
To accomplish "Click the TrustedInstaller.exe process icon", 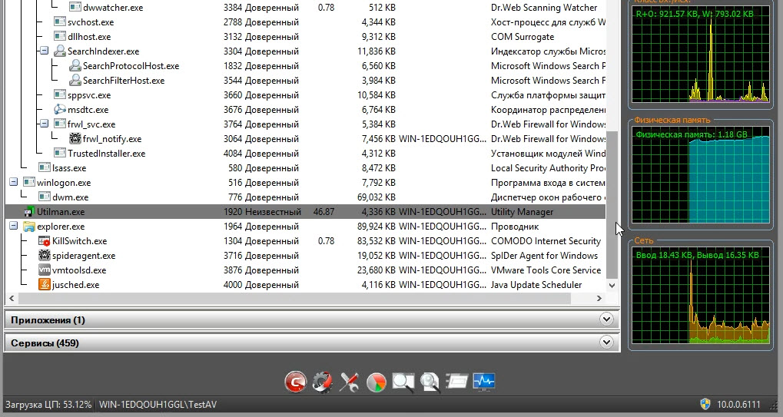I will click(60, 153).
